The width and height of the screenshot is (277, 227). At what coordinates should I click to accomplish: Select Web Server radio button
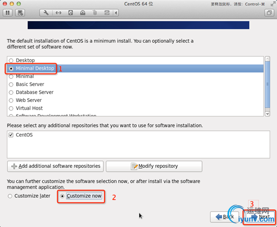click(11, 101)
